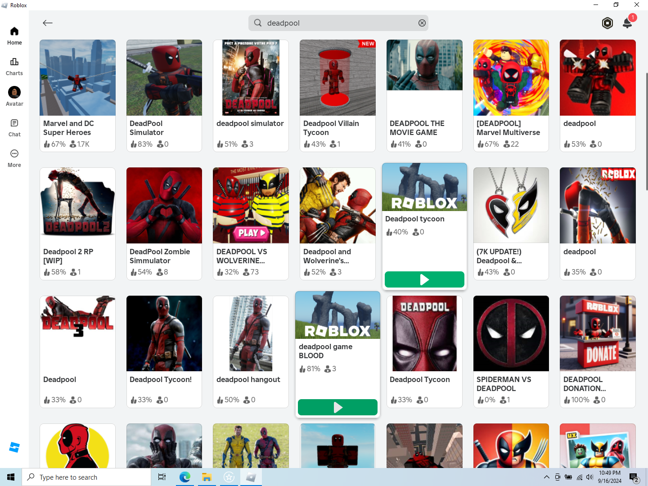Viewport: 648px width, 486px height.
Task: Go back using the left arrow
Action: (x=48, y=23)
